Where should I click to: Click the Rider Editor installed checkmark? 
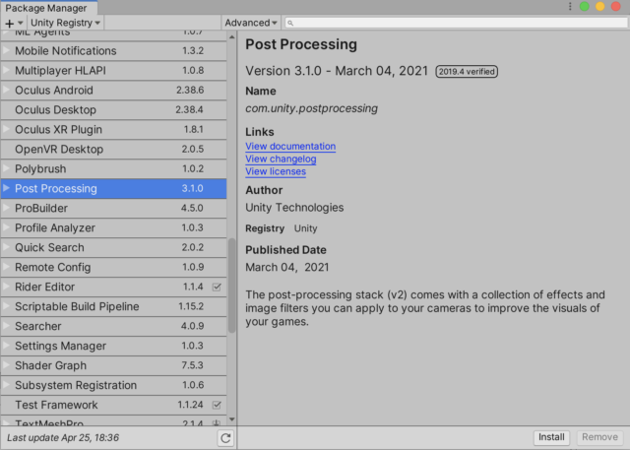point(217,287)
